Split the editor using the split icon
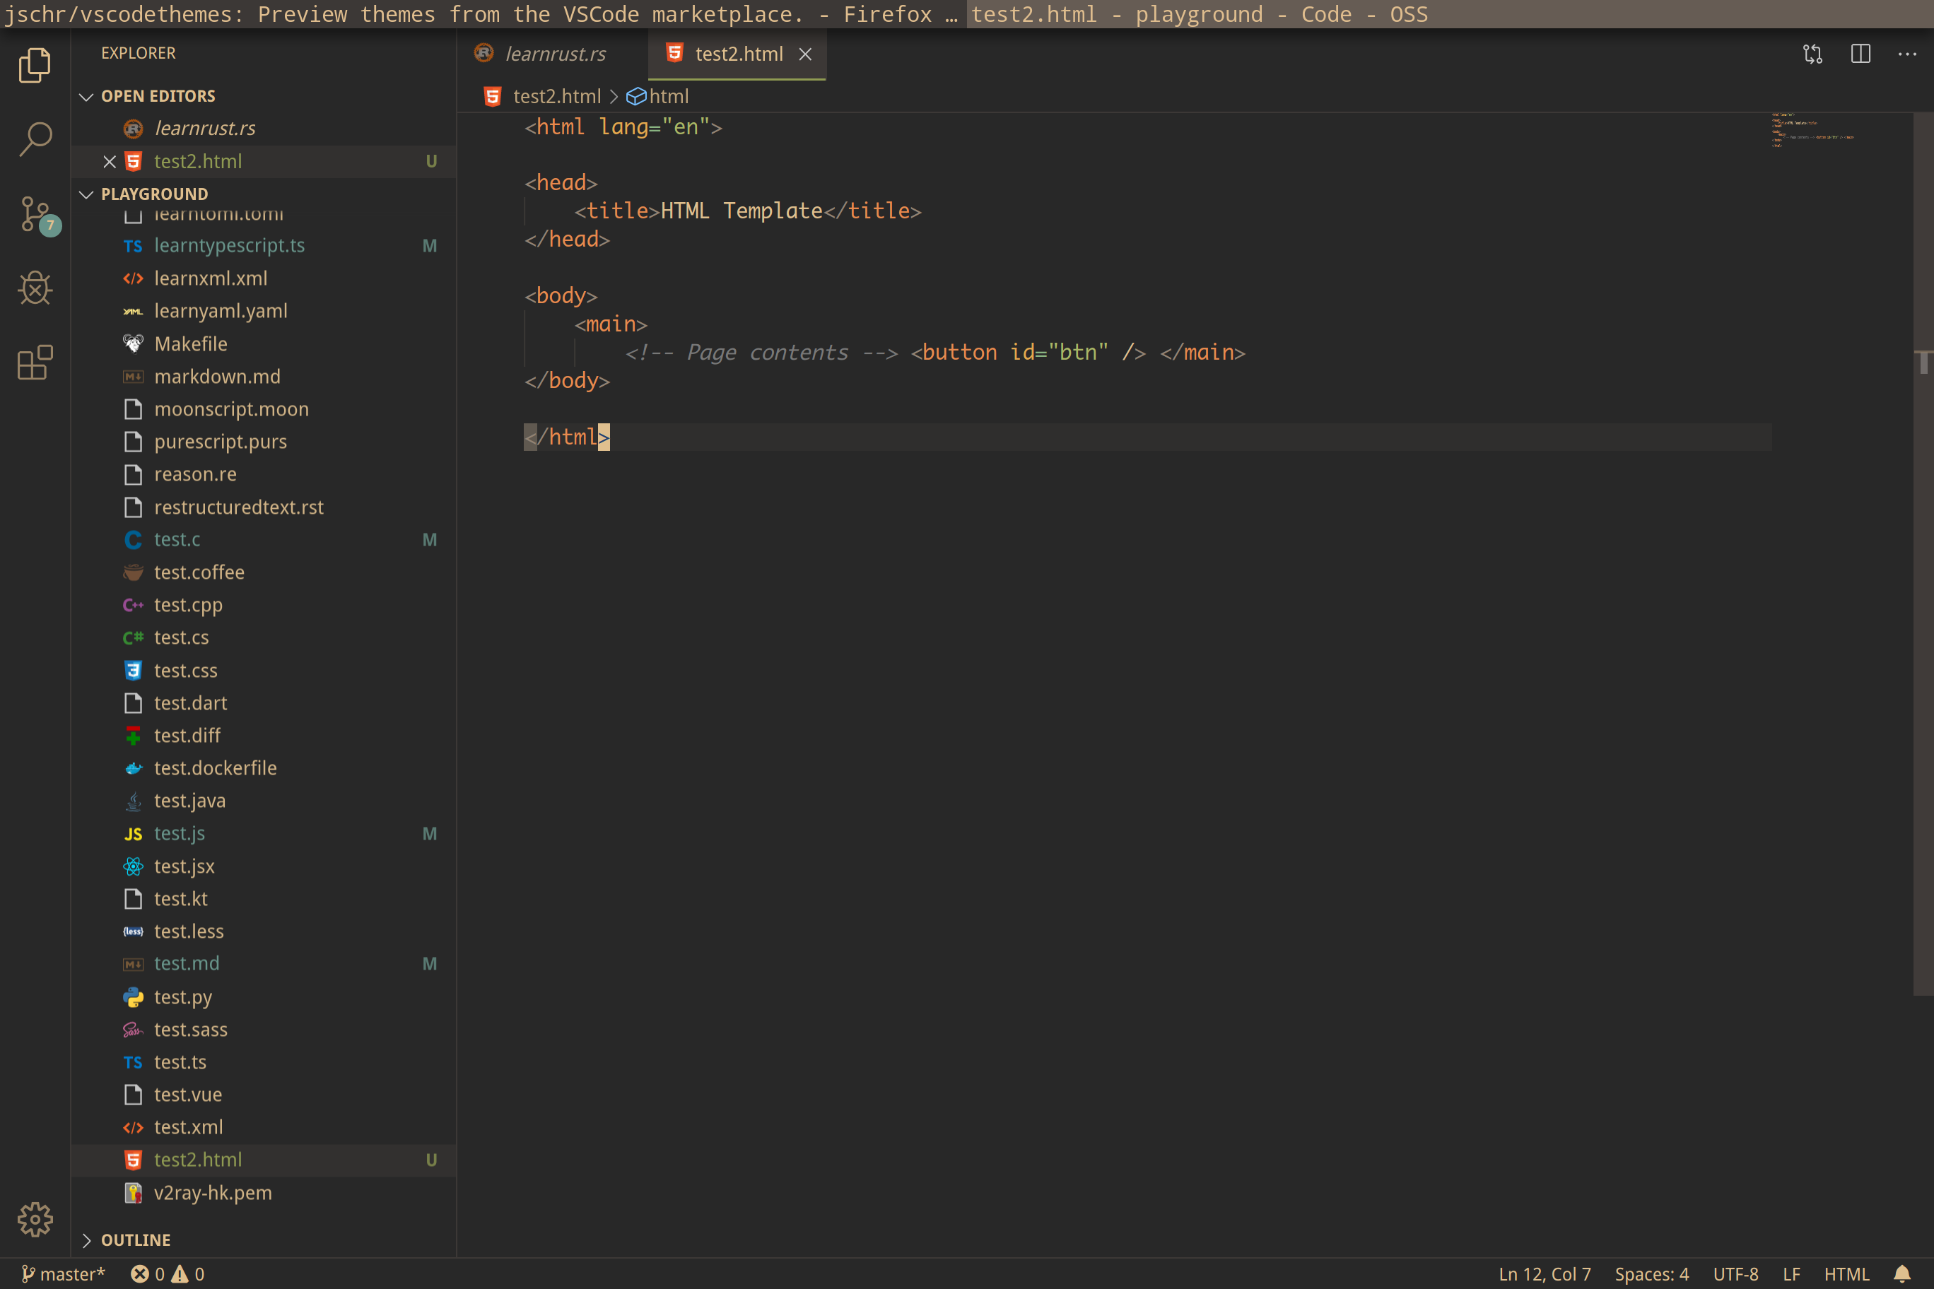1934x1289 pixels. click(x=1860, y=54)
